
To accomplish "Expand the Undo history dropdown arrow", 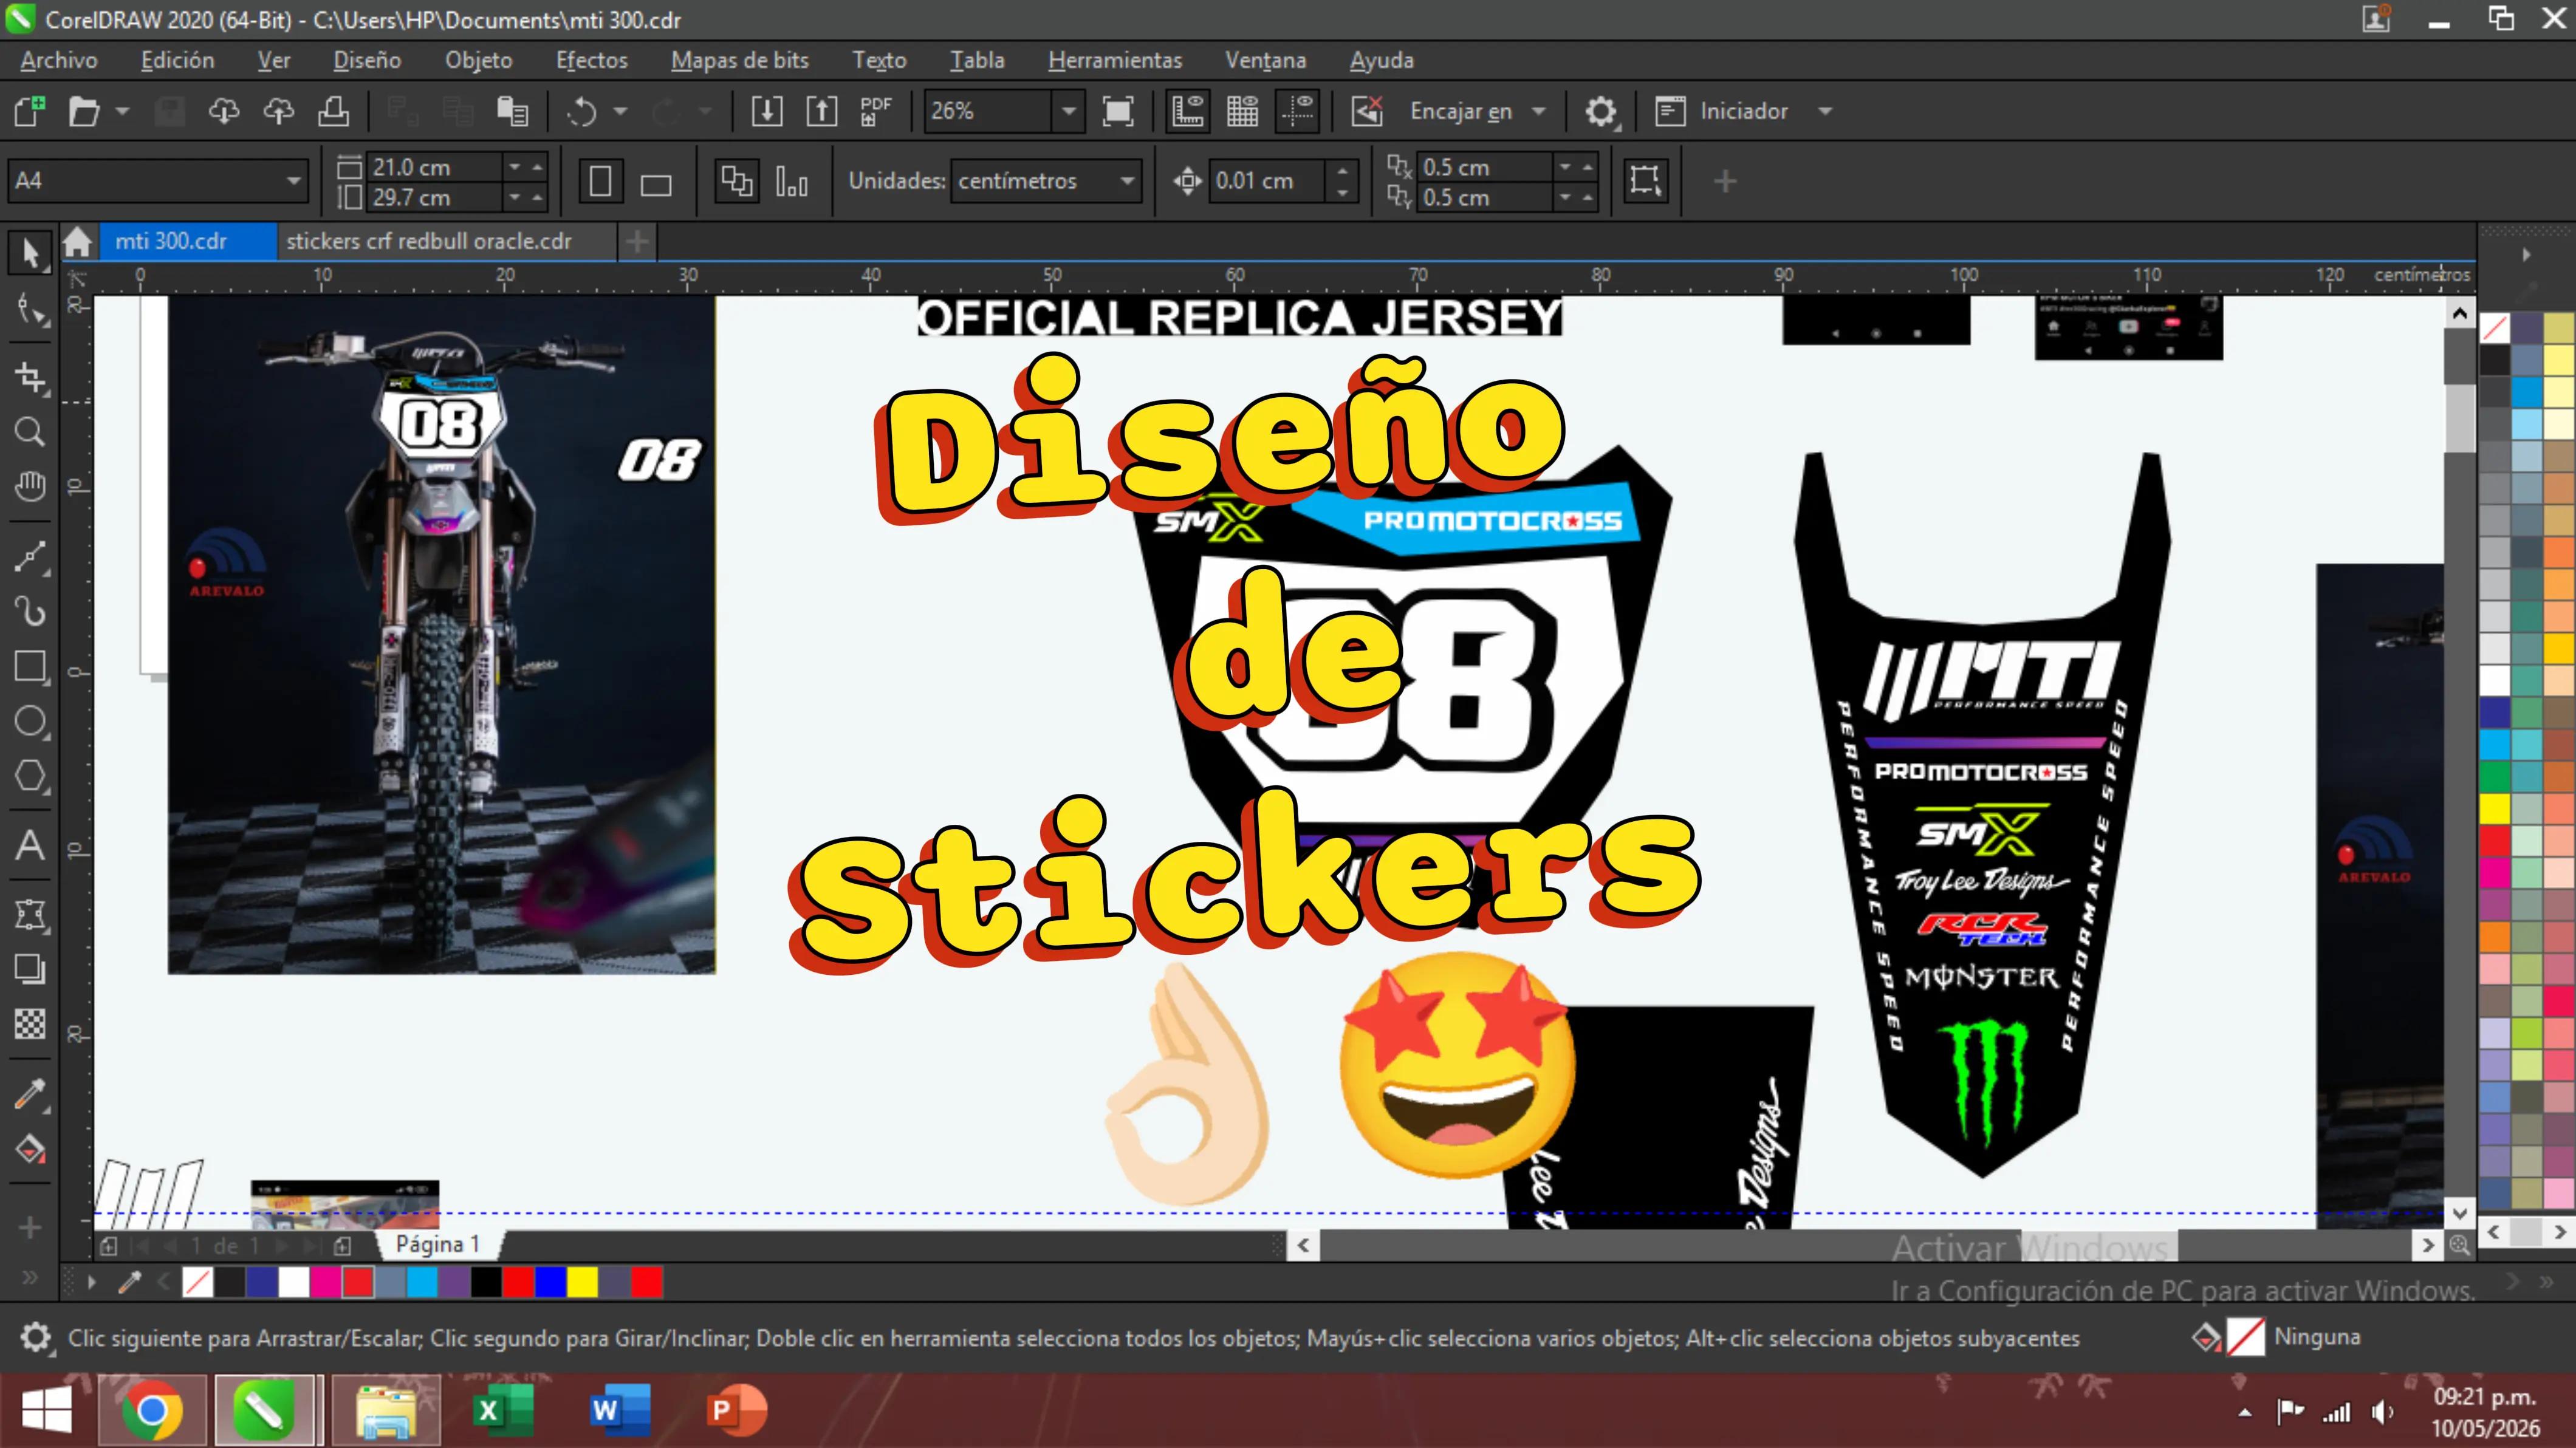I will point(620,111).
